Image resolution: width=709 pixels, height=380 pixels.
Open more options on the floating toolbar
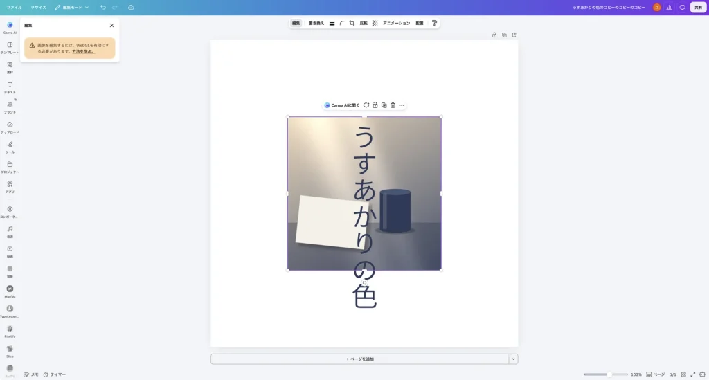pos(402,105)
